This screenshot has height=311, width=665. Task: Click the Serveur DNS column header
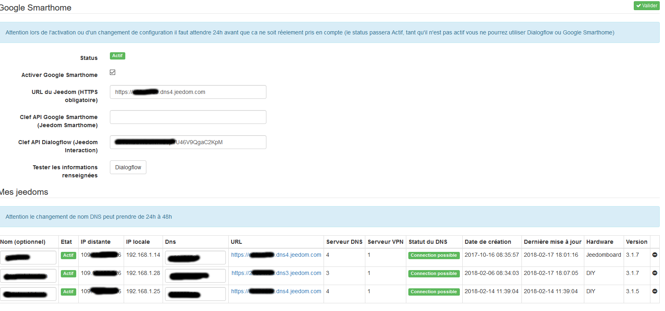pos(344,242)
